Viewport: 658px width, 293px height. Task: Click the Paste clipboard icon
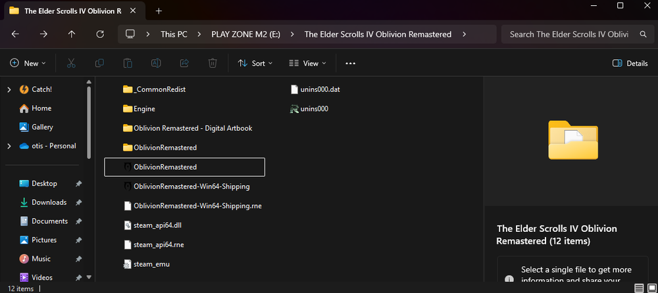pyautogui.click(x=128, y=63)
